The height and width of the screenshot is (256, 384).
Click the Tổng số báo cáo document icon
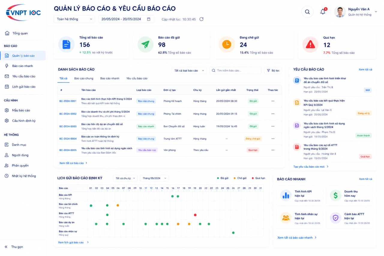pos(66,44)
